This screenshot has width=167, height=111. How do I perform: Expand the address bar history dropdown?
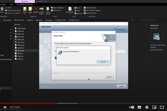(128, 20)
